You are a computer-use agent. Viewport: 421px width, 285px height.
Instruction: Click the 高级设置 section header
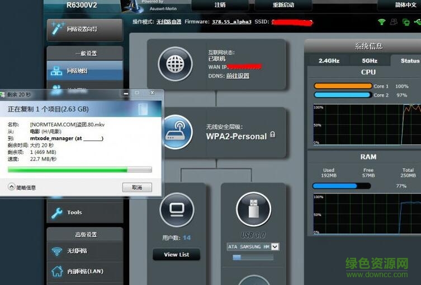(86, 235)
